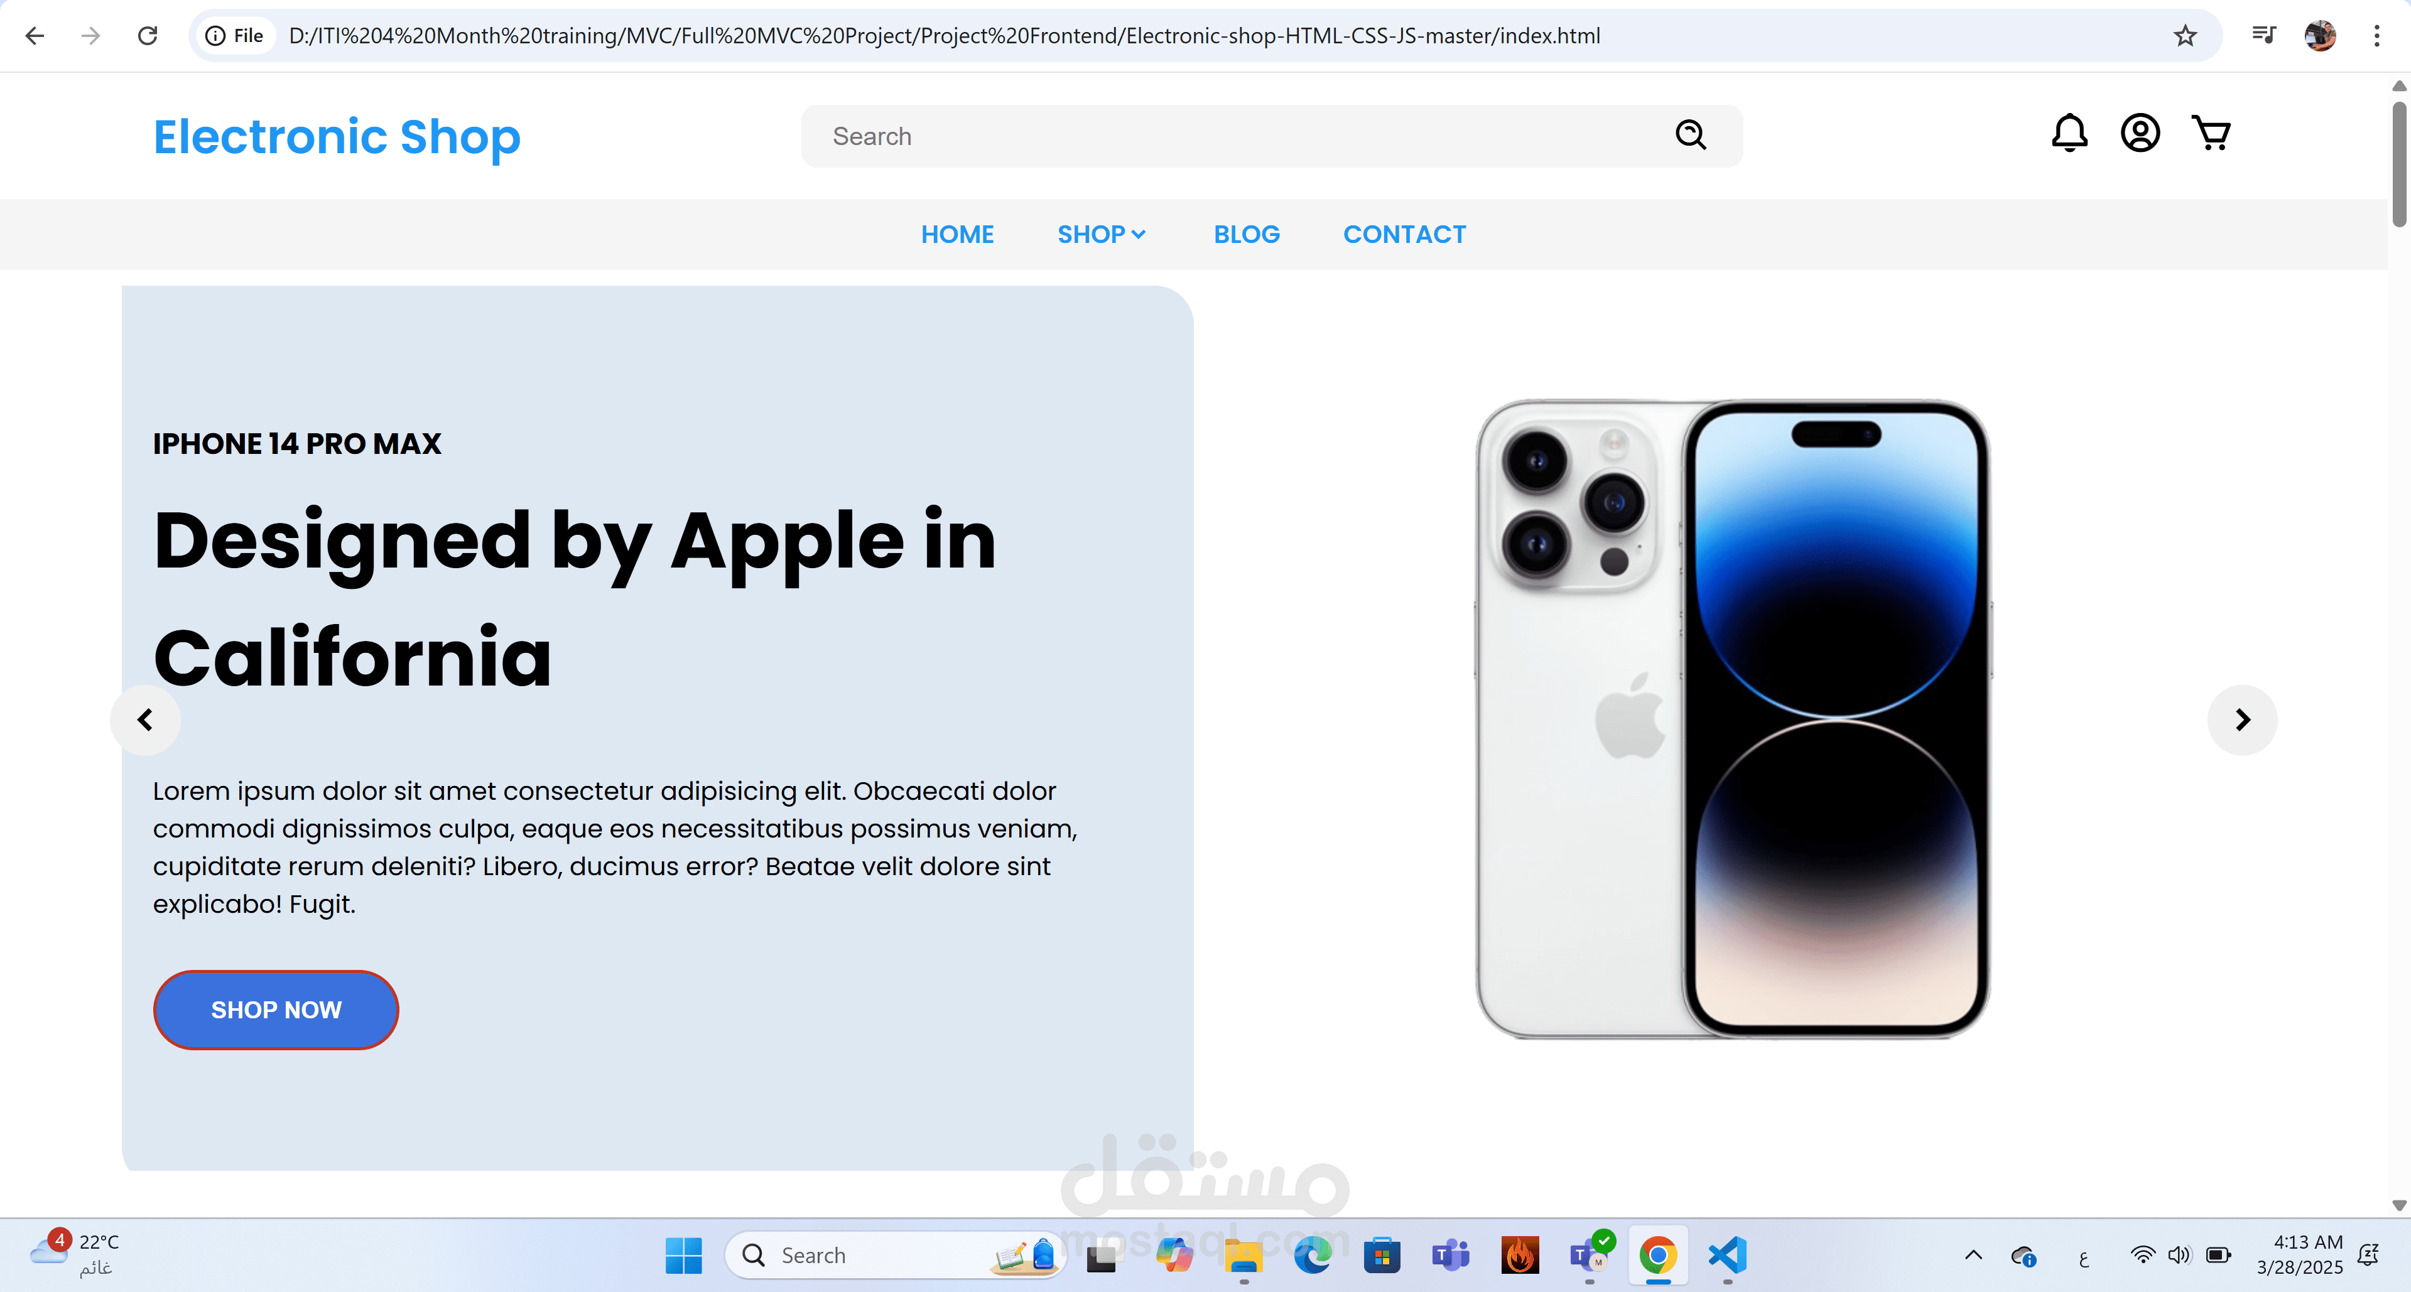The height and width of the screenshot is (1292, 2411).
Task: Open the OneDrive cloud tray icon
Action: tap(2023, 1256)
